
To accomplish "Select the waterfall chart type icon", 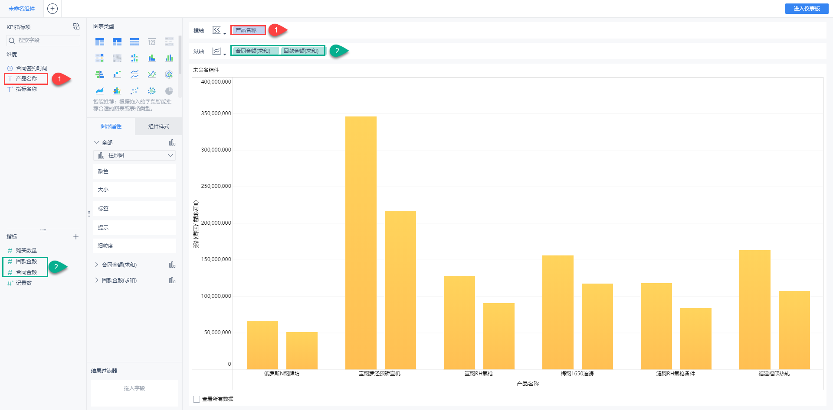I will point(117,74).
